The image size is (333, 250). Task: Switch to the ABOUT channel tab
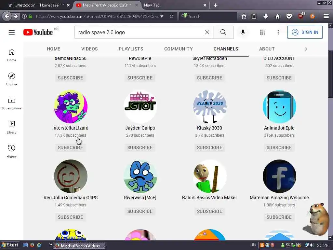point(267,49)
